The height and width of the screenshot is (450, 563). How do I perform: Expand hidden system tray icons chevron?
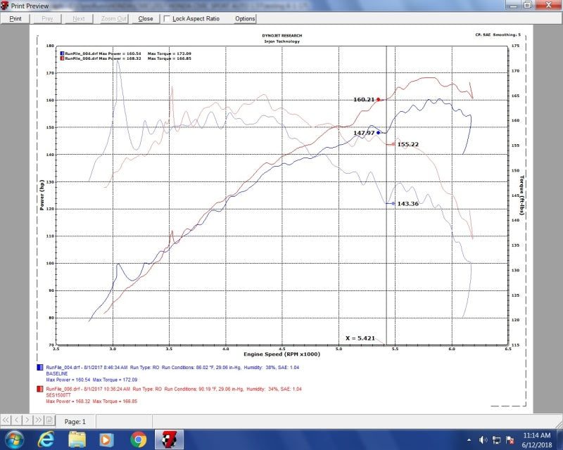[469, 439]
